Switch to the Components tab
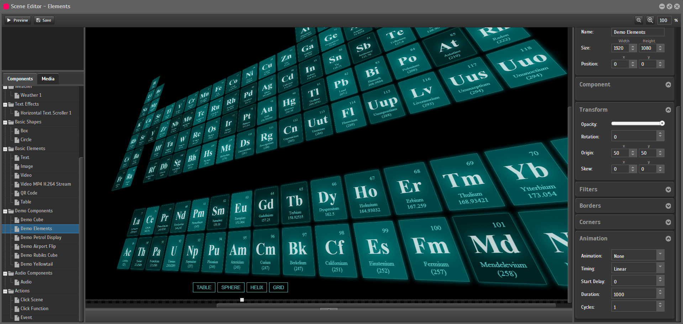The width and height of the screenshot is (683, 324). [20, 79]
